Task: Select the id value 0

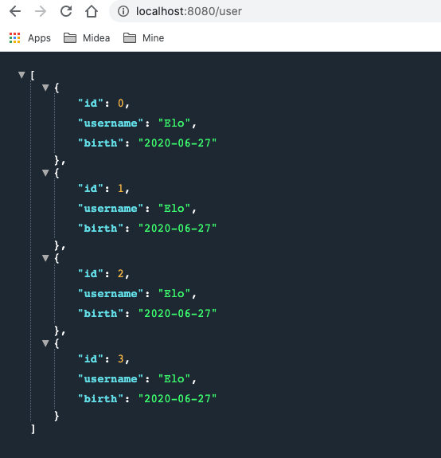Action: point(120,103)
